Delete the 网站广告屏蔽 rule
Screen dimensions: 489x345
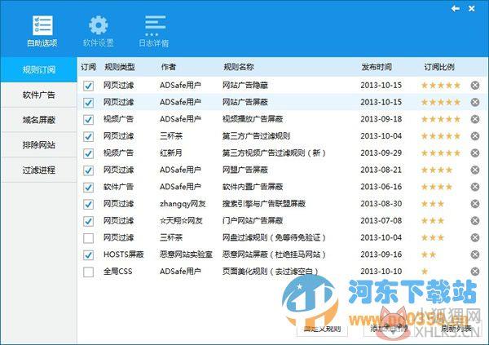point(475,102)
